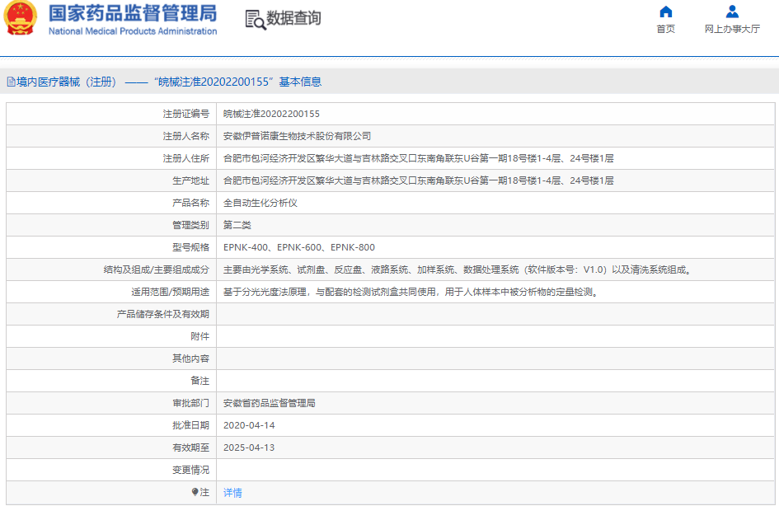This screenshot has width=779, height=506.
Task: Click the document icon before 境内医疗器械
Action: click(x=11, y=82)
